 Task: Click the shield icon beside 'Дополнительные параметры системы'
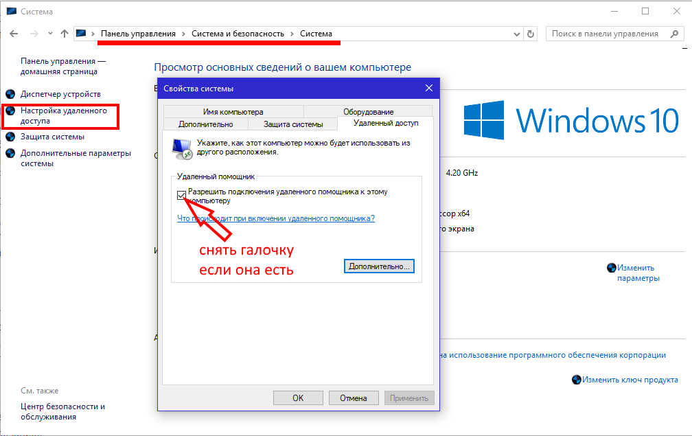(x=10, y=153)
